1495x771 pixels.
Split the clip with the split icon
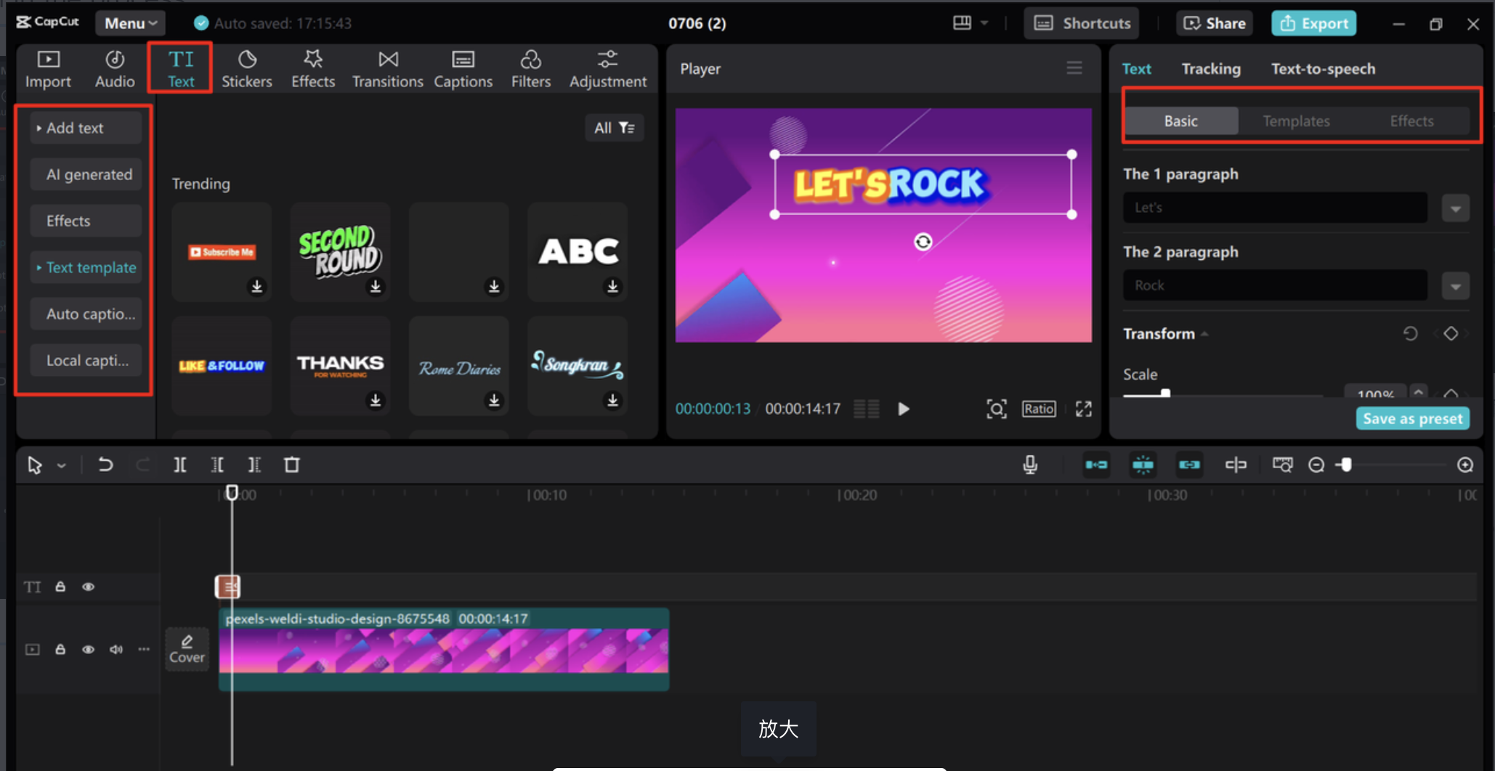(x=179, y=465)
